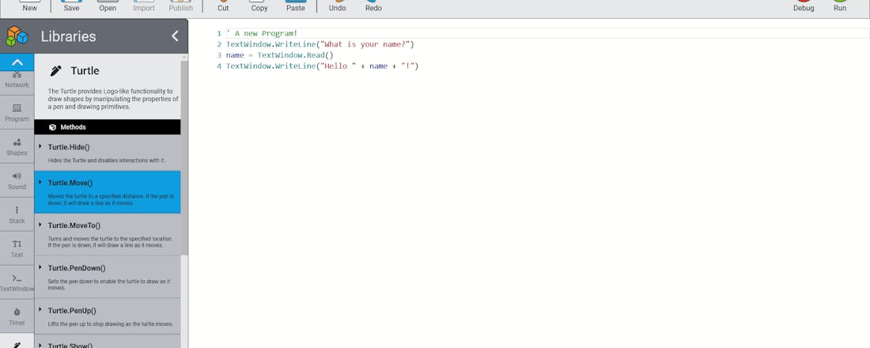Select the Text library icon
This screenshot has height=348, width=870.
tap(17, 248)
